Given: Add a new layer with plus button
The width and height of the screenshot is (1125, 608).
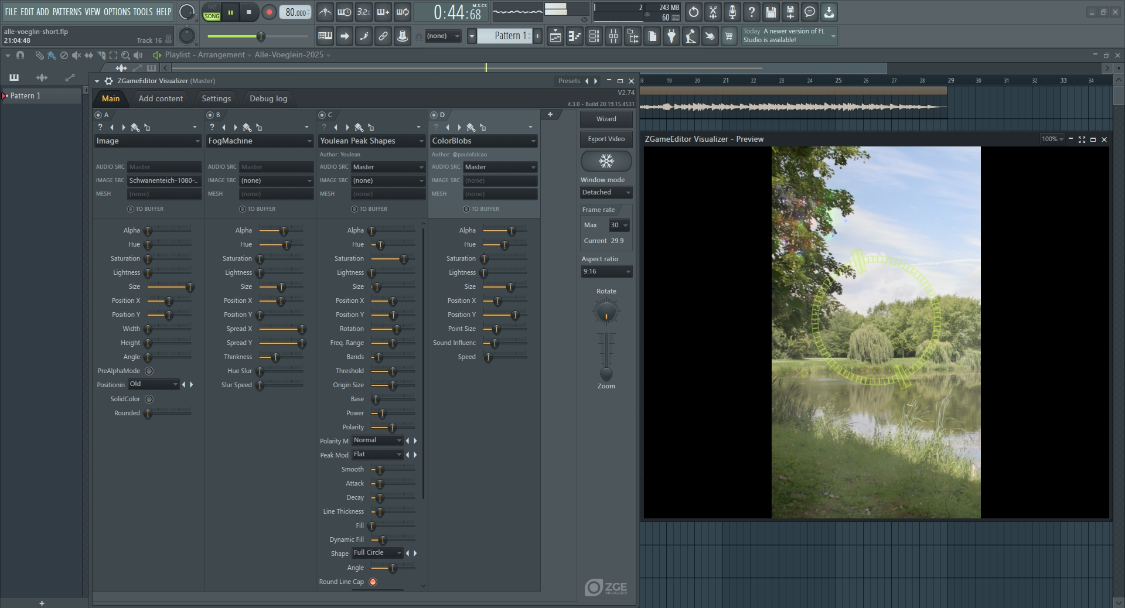Looking at the screenshot, I should (550, 115).
